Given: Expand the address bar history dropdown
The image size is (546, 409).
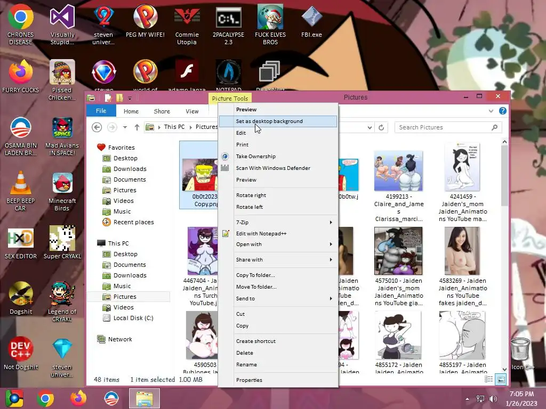Looking at the screenshot, I should click(370, 127).
